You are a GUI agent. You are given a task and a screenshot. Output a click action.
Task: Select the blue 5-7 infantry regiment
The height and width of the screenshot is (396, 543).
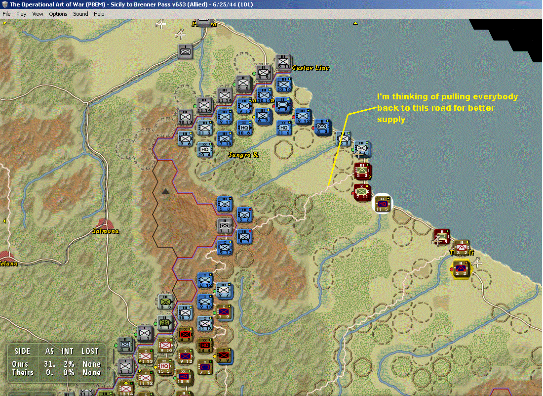pyautogui.click(x=244, y=236)
